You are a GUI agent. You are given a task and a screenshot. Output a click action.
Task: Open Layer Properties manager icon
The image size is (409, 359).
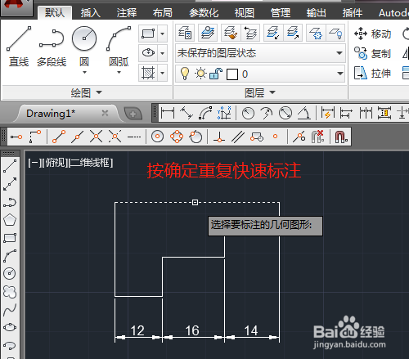pyautogui.click(x=185, y=33)
